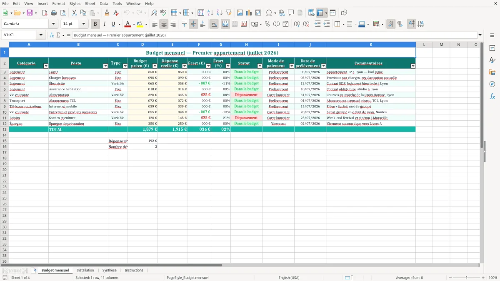Toggle Freeze Rows and Columns
Viewport: 500px width, 281px height.
[320, 13]
